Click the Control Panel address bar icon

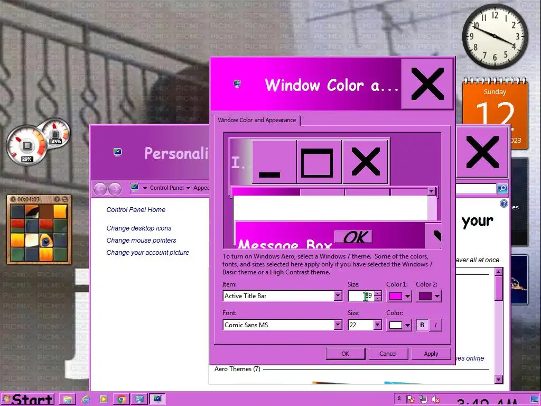pos(135,188)
